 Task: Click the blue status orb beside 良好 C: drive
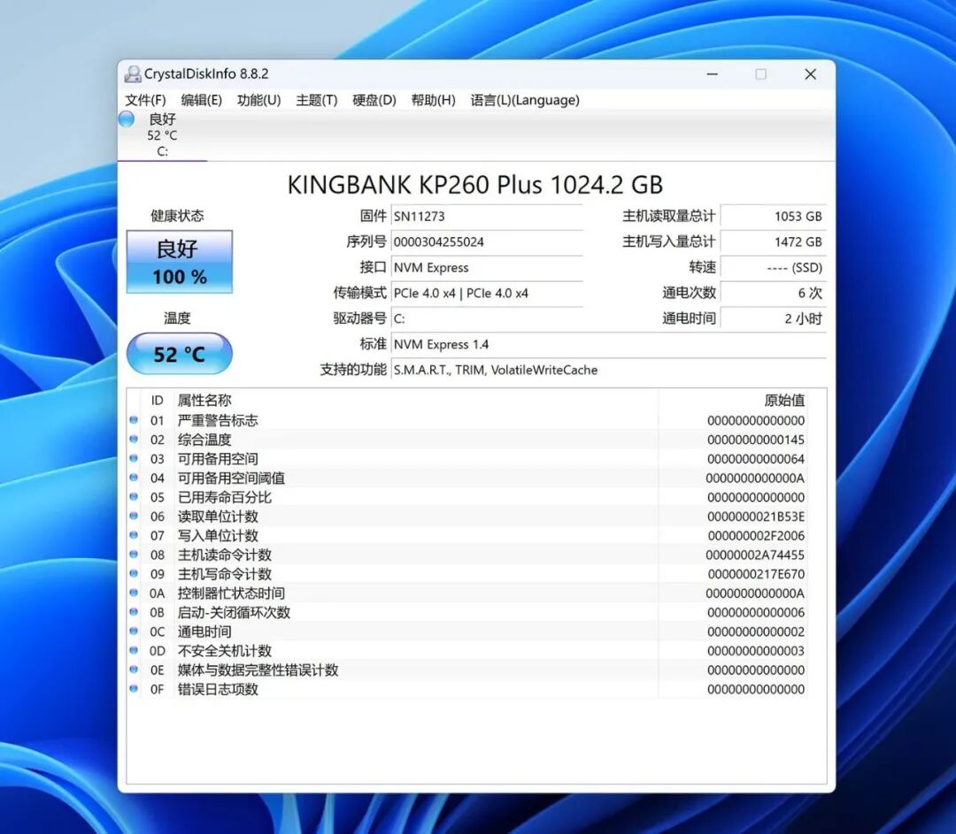(127, 119)
